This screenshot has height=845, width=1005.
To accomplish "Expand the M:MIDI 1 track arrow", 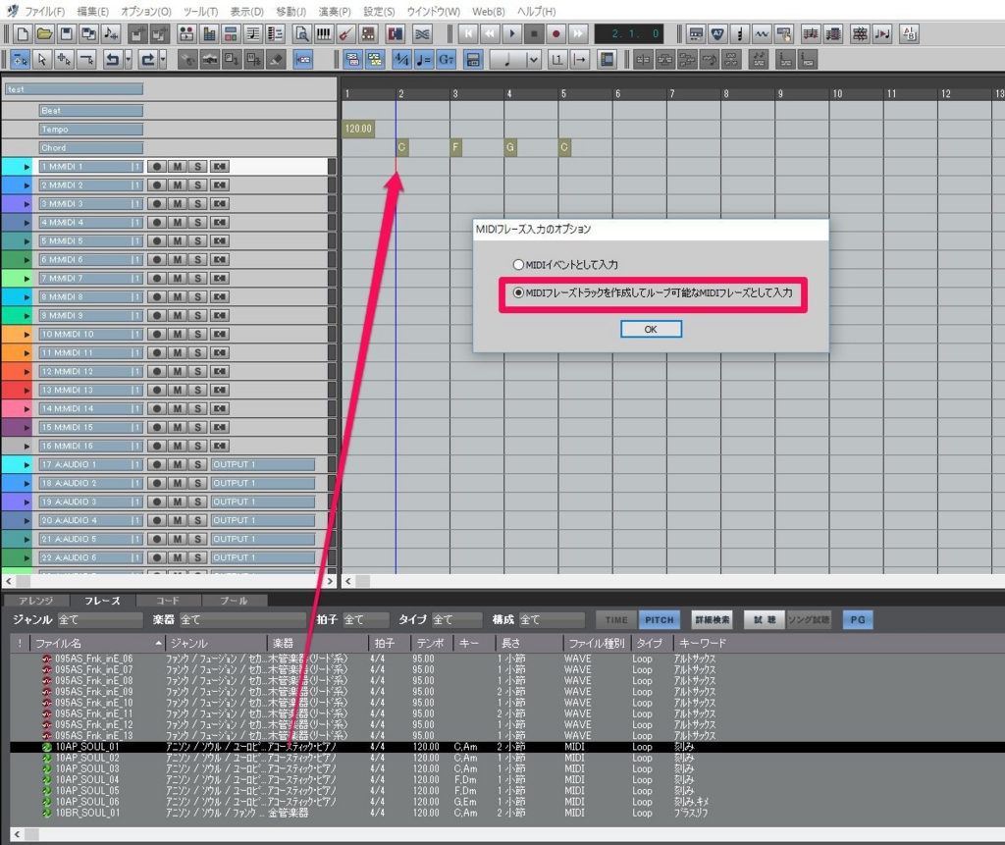I will click(26, 167).
